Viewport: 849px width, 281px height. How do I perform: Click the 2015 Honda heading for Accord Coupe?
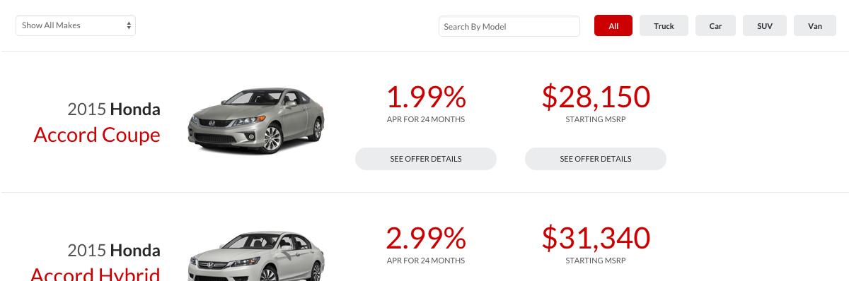pyautogui.click(x=114, y=109)
